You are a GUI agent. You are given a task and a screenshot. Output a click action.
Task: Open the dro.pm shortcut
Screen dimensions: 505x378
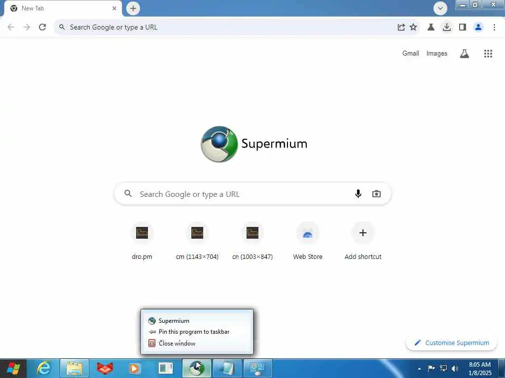[142, 241]
